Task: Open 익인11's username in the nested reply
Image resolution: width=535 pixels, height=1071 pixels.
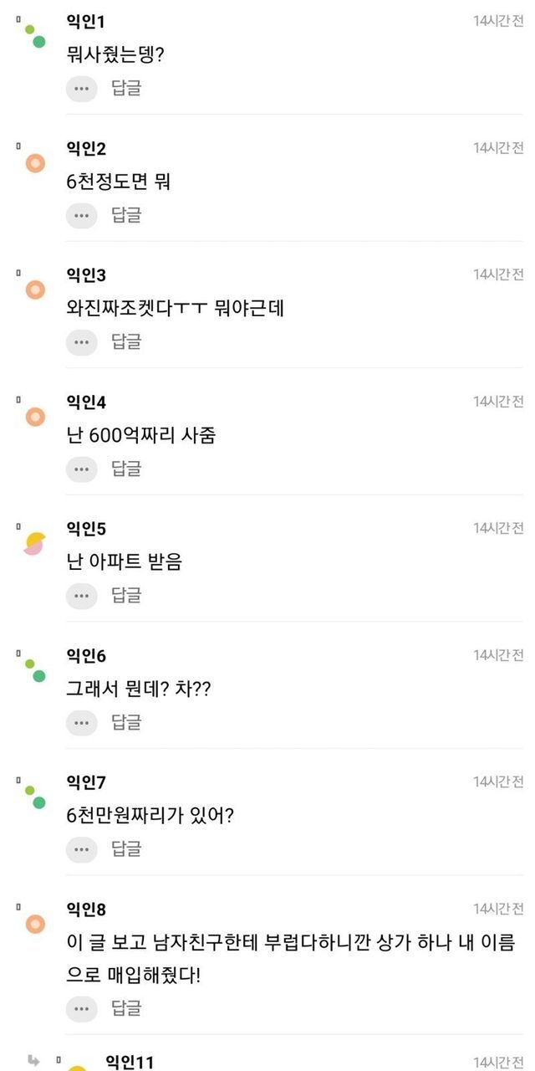Action: (x=130, y=1062)
